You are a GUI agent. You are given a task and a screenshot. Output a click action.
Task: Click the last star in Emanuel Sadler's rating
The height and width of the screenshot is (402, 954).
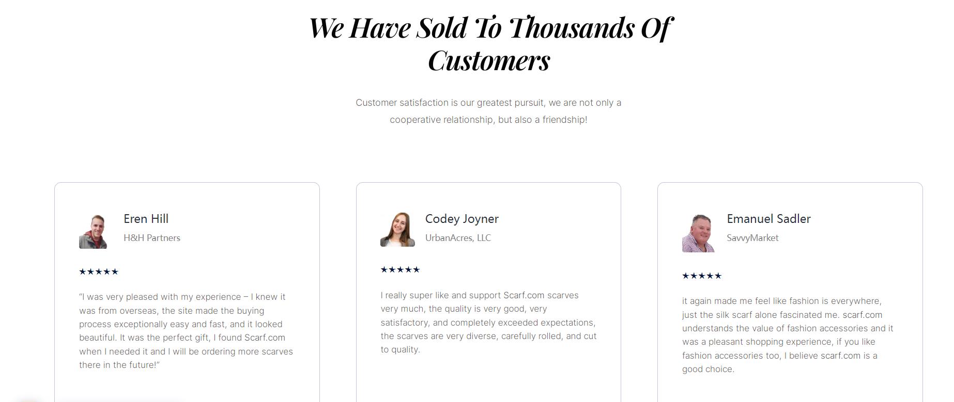point(718,276)
